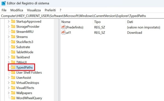Click the User Shell Folders folder icon
This screenshot has width=164, height=101.
(13, 73)
